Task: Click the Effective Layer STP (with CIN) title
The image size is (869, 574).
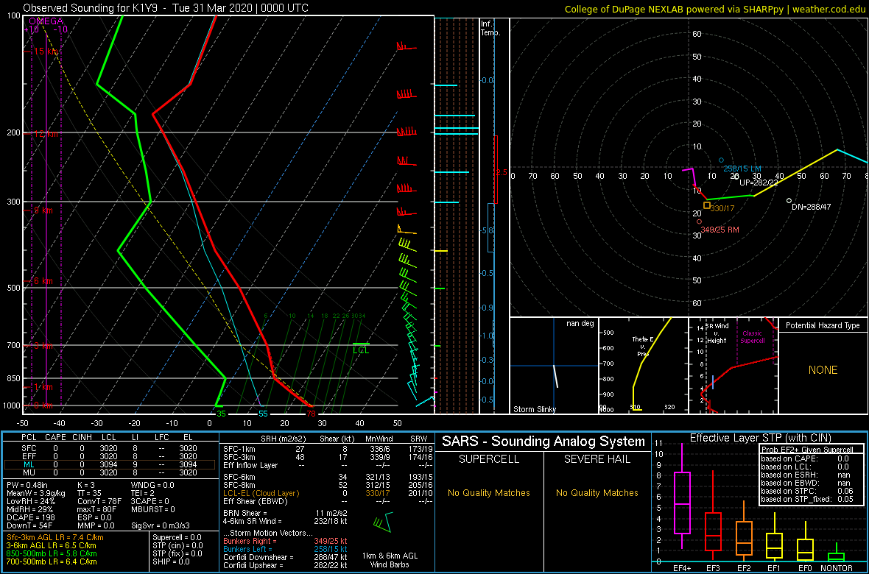Action: pyautogui.click(x=760, y=438)
